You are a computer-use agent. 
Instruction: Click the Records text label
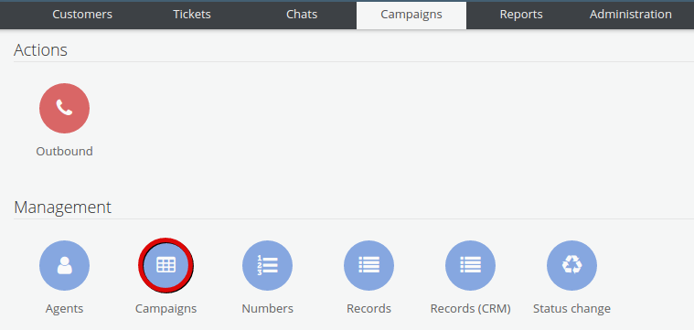click(x=368, y=308)
